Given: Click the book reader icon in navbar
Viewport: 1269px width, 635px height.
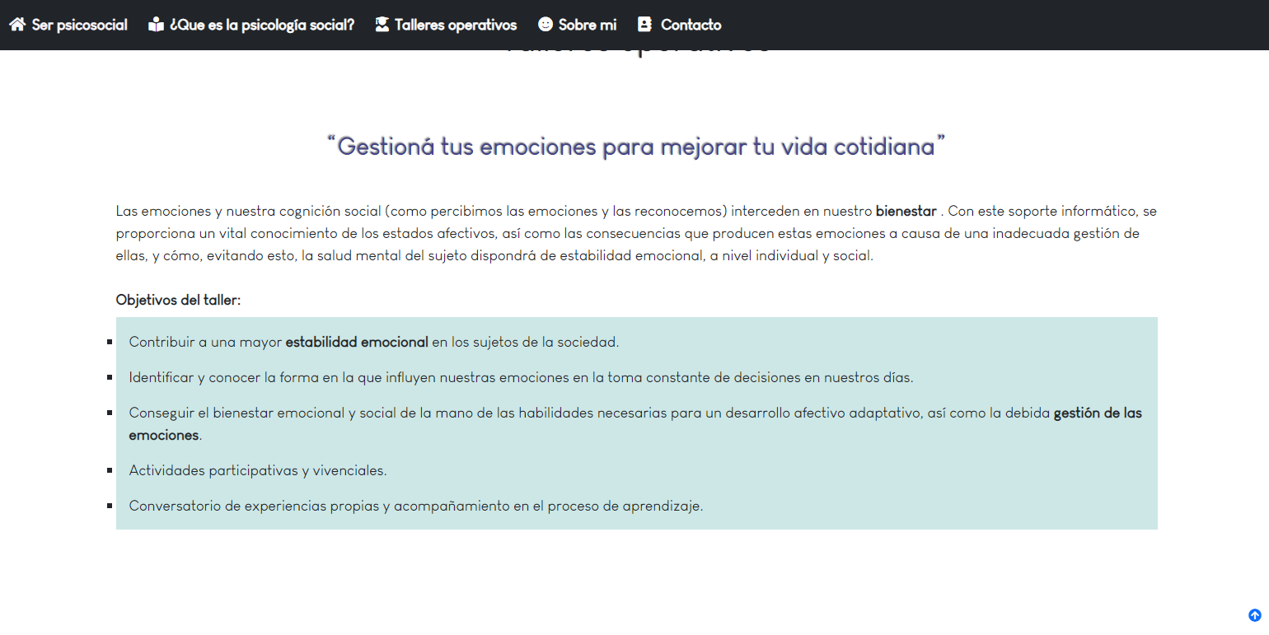Looking at the screenshot, I should pyautogui.click(x=157, y=25).
